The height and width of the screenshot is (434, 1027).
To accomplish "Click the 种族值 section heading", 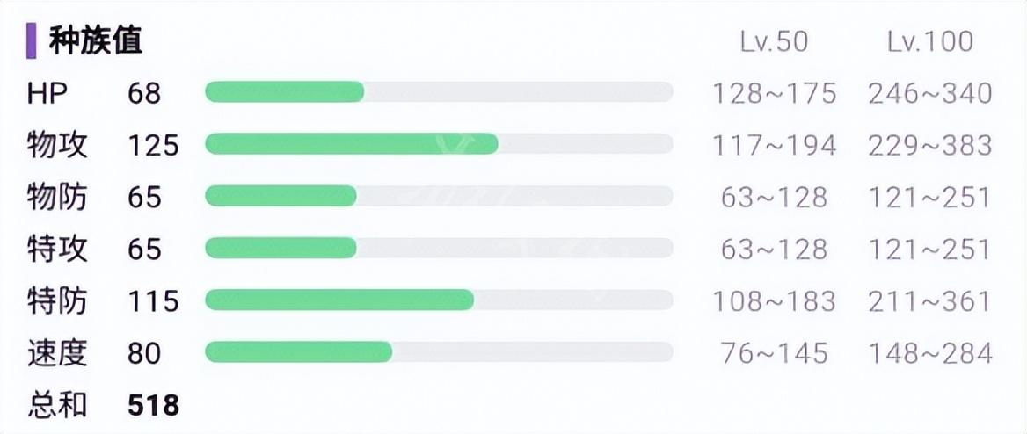I will 95,41.
